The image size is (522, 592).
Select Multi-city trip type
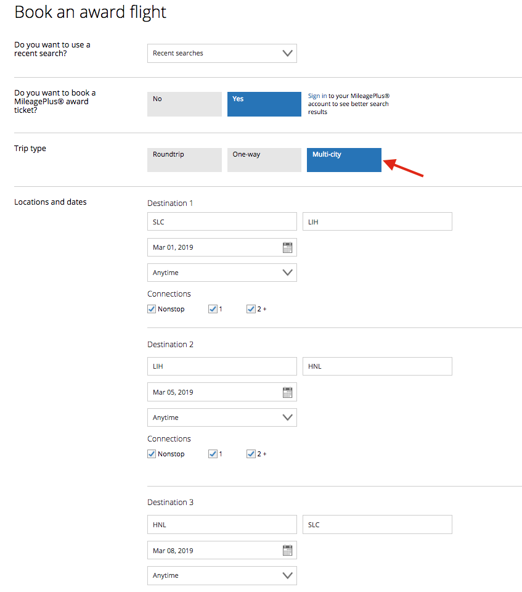344,160
